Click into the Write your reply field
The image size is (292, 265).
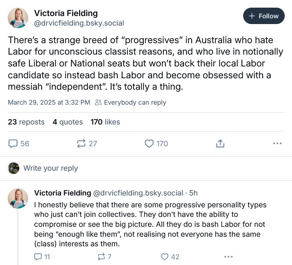point(50,168)
